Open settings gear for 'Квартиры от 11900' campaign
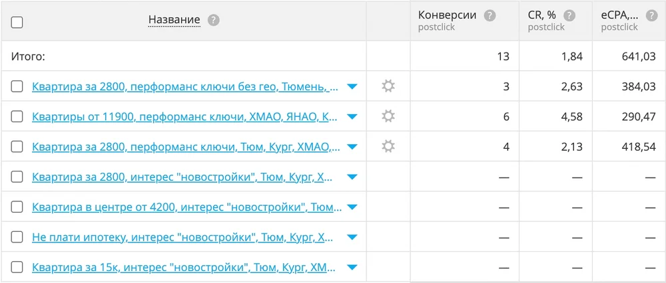 point(388,116)
